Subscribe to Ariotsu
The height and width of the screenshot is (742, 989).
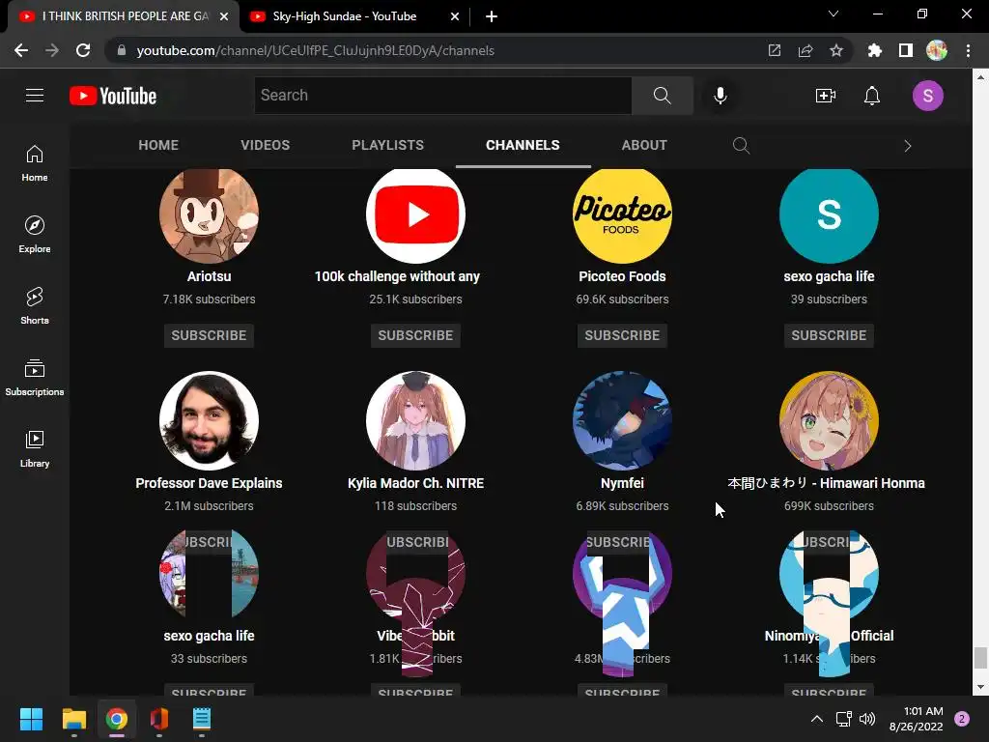(209, 335)
